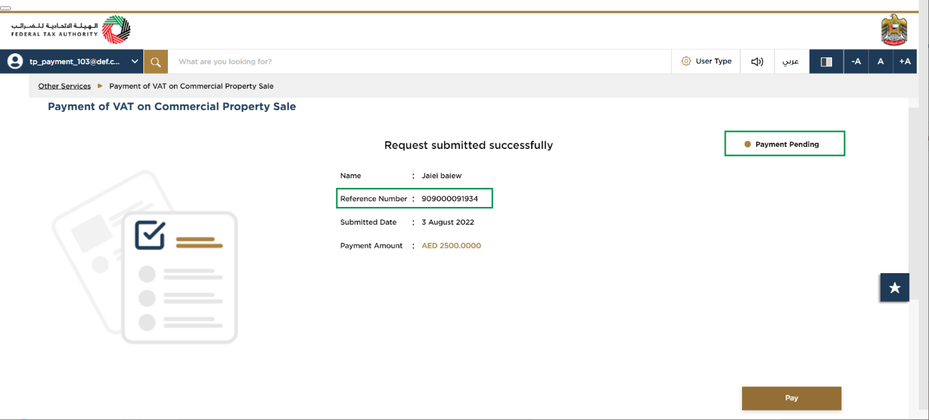Go to Other Services breadcrumb
The image size is (929, 420).
tap(64, 86)
